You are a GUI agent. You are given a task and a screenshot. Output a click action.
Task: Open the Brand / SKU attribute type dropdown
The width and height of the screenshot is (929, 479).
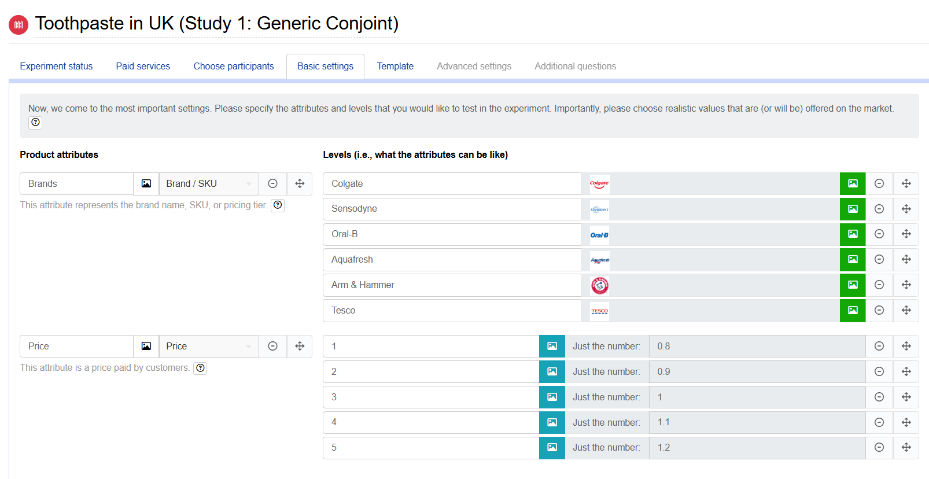pyautogui.click(x=209, y=183)
